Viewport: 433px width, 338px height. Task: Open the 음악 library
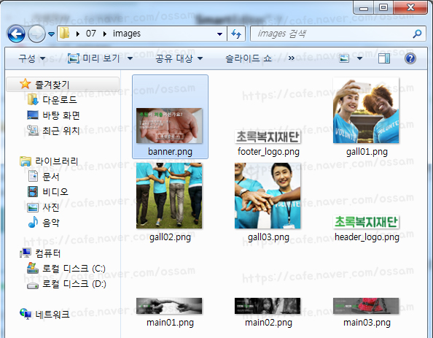pos(51,223)
